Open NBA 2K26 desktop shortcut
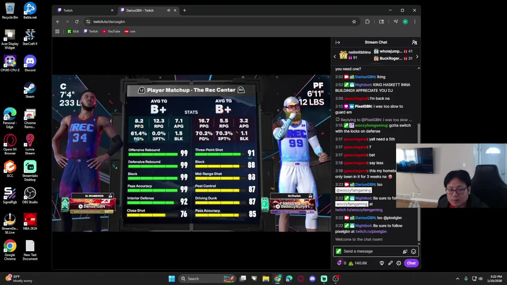 pyautogui.click(x=30, y=222)
